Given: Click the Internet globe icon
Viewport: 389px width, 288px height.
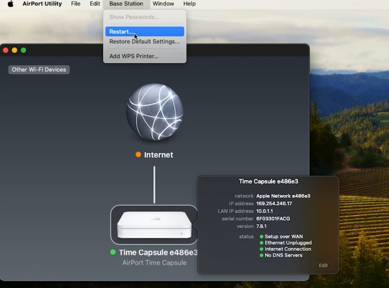Looking at the screenshot, I should [x=155, y=112].
